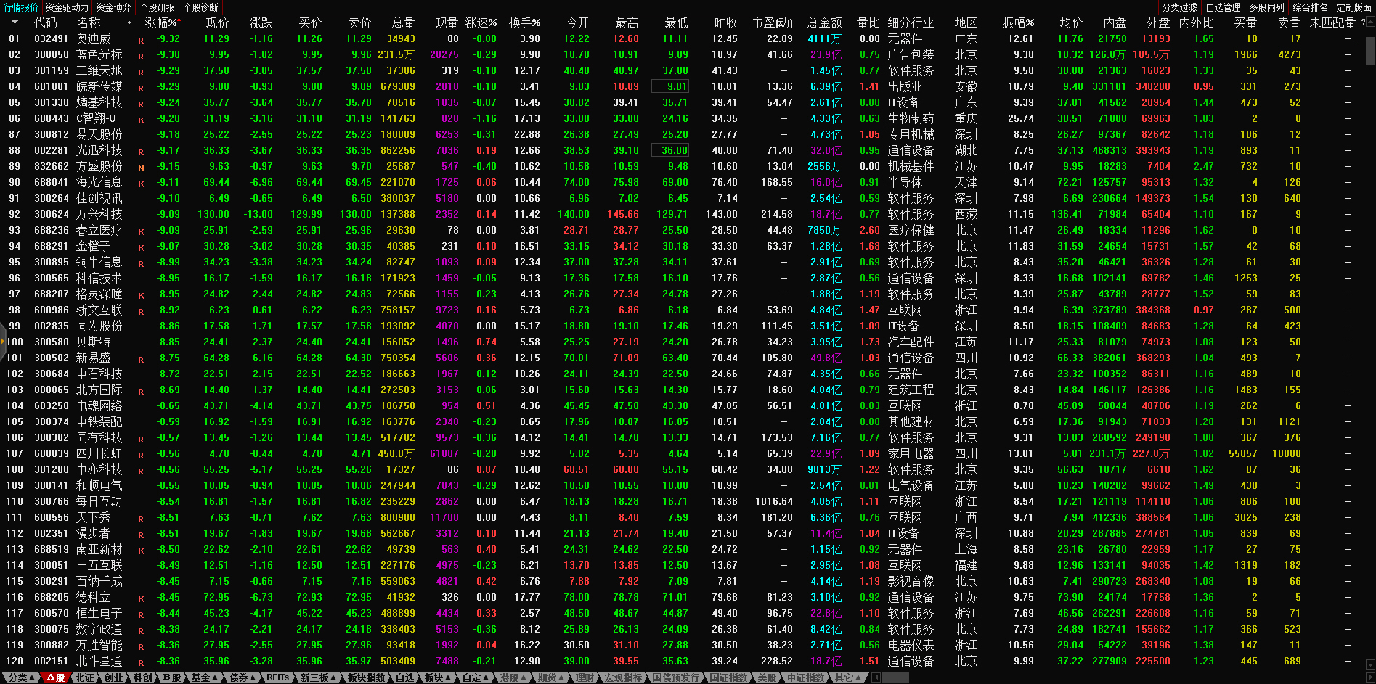Sort by the 涨幅% column header
Viewport: 1376px width, 684px height.
pyautogui.click(x=161, y=22)
